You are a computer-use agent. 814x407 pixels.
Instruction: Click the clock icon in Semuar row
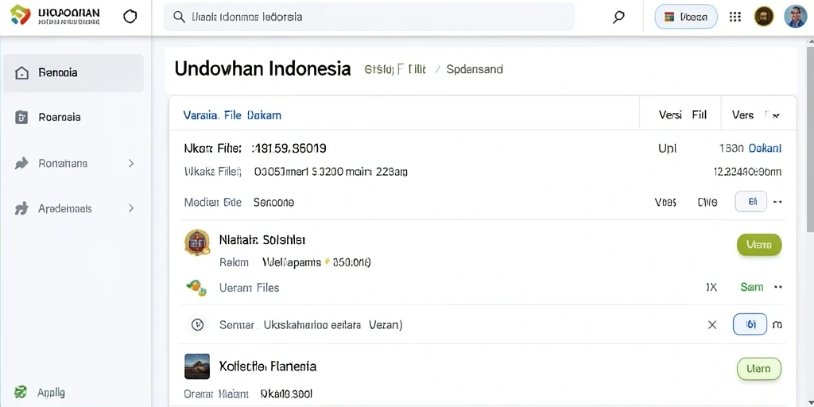pos(197,325)
